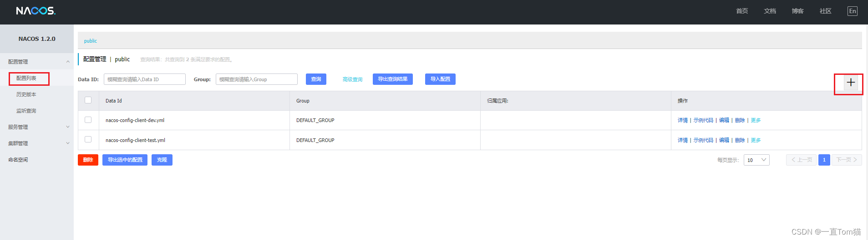Select checkbox for nacos-config-client-test.yml
Viewport: 868px width, 240px height.
point(88,139)
